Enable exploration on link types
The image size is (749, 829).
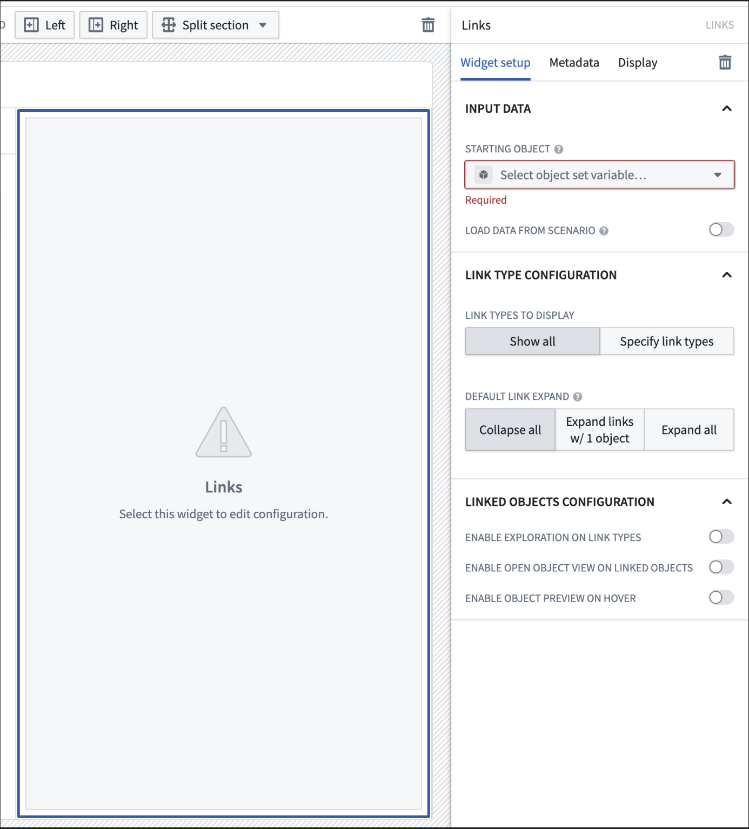(721, 537)
